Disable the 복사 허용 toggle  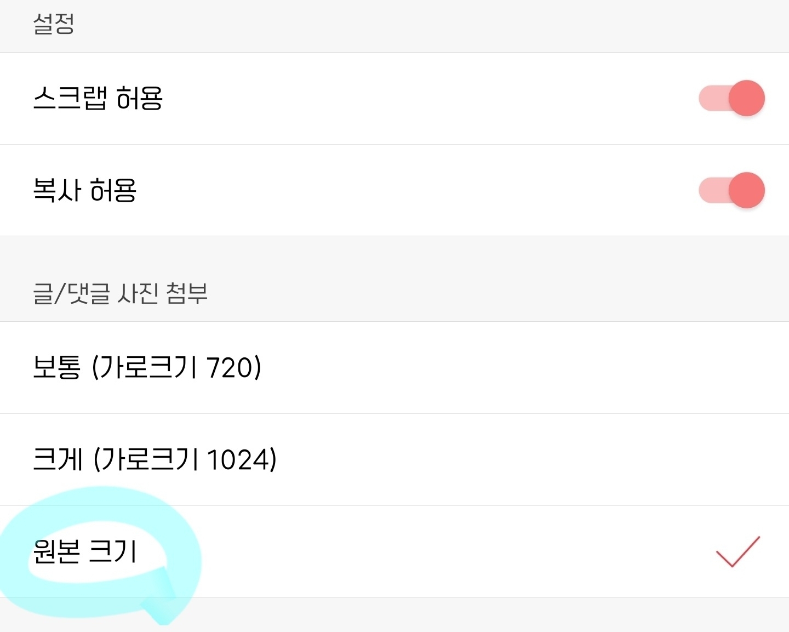(x=731, y=191)
